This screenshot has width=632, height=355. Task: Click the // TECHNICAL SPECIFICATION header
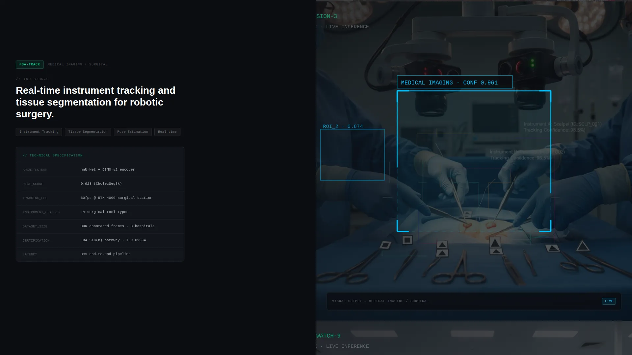[x=53, y=155]
